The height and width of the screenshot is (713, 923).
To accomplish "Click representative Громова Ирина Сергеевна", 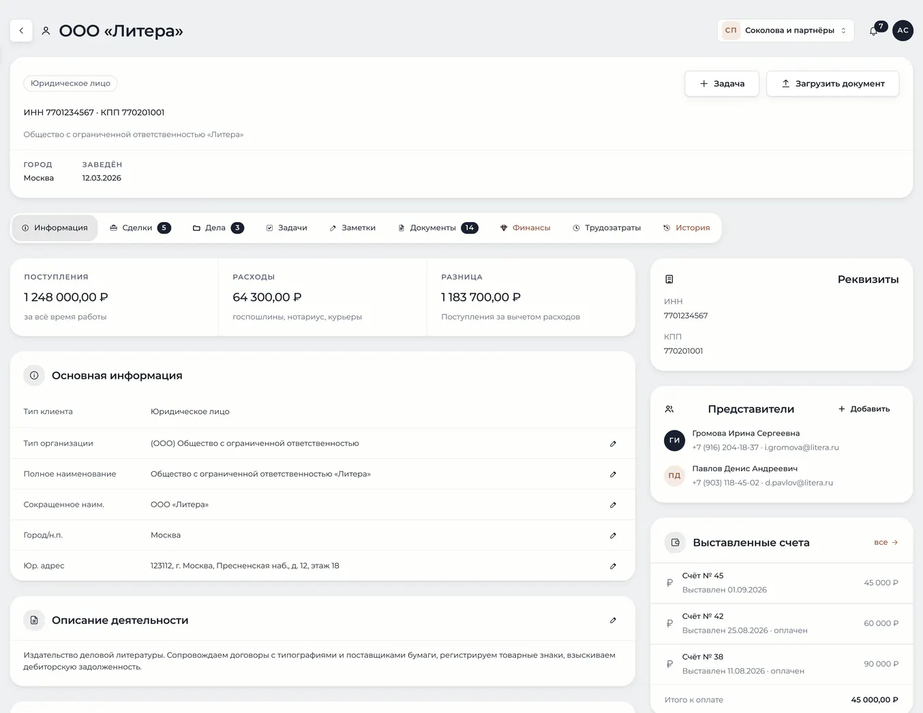I will [746, 433].
